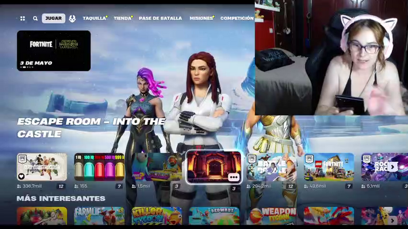This screenshot has width=408, height=229.
Task: Open the Fortnite Star Wars banner
Action: click(x=54, y=51)
